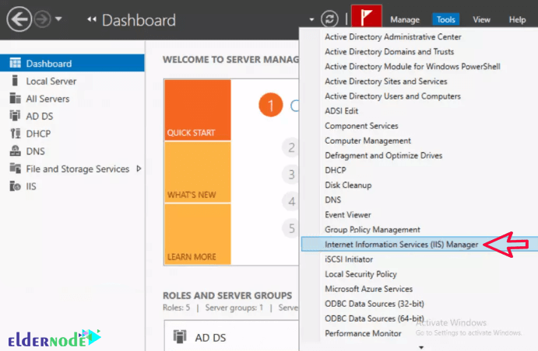
Task: Choose DHCP in the Tools menu
Action: [x=336, y=170]
